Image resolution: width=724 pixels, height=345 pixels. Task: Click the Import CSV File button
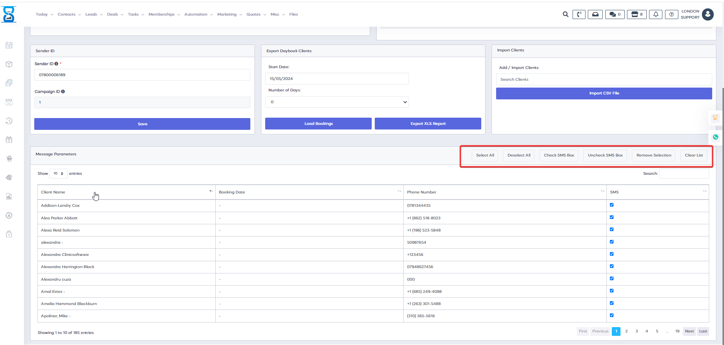604,93
